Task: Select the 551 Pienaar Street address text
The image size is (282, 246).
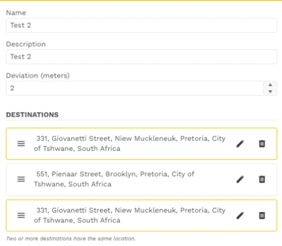Action: click(x=114, y=179)
